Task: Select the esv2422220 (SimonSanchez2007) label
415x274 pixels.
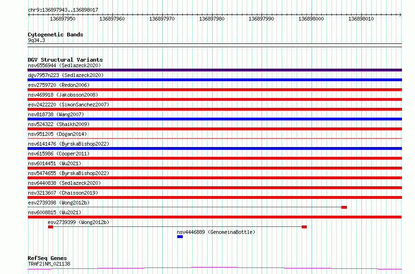Action: [69, 105]
